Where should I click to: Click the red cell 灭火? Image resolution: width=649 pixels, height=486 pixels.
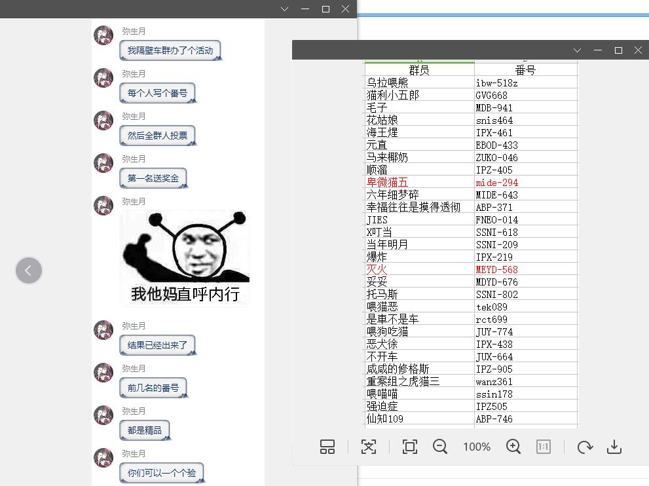(419, 269)
